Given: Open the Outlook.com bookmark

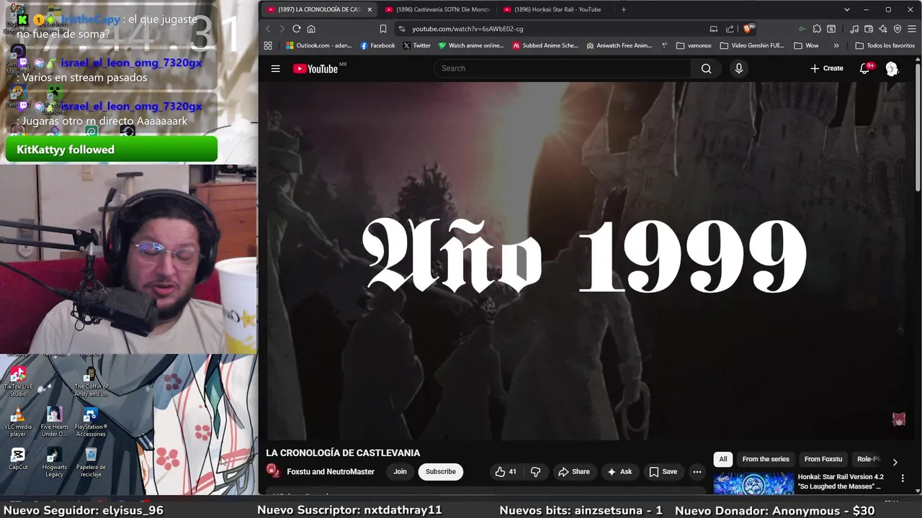Looking at the screenshot, I should pyautogui.click(x=318, y=45).
